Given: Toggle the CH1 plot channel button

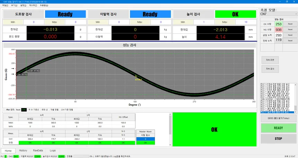Looking at the screenshot, I should pyautogui.click(x=24, y=110).
